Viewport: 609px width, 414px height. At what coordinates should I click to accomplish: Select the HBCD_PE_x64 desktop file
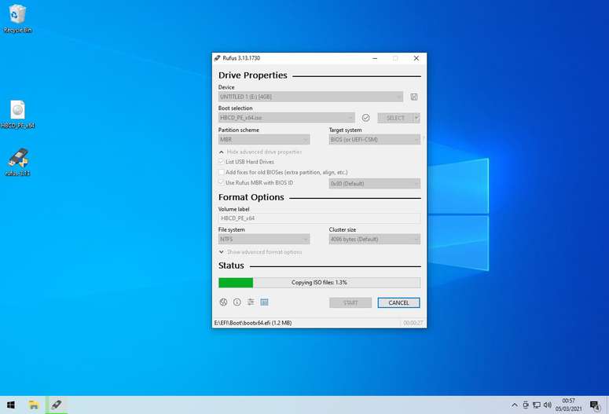point(17,114)
